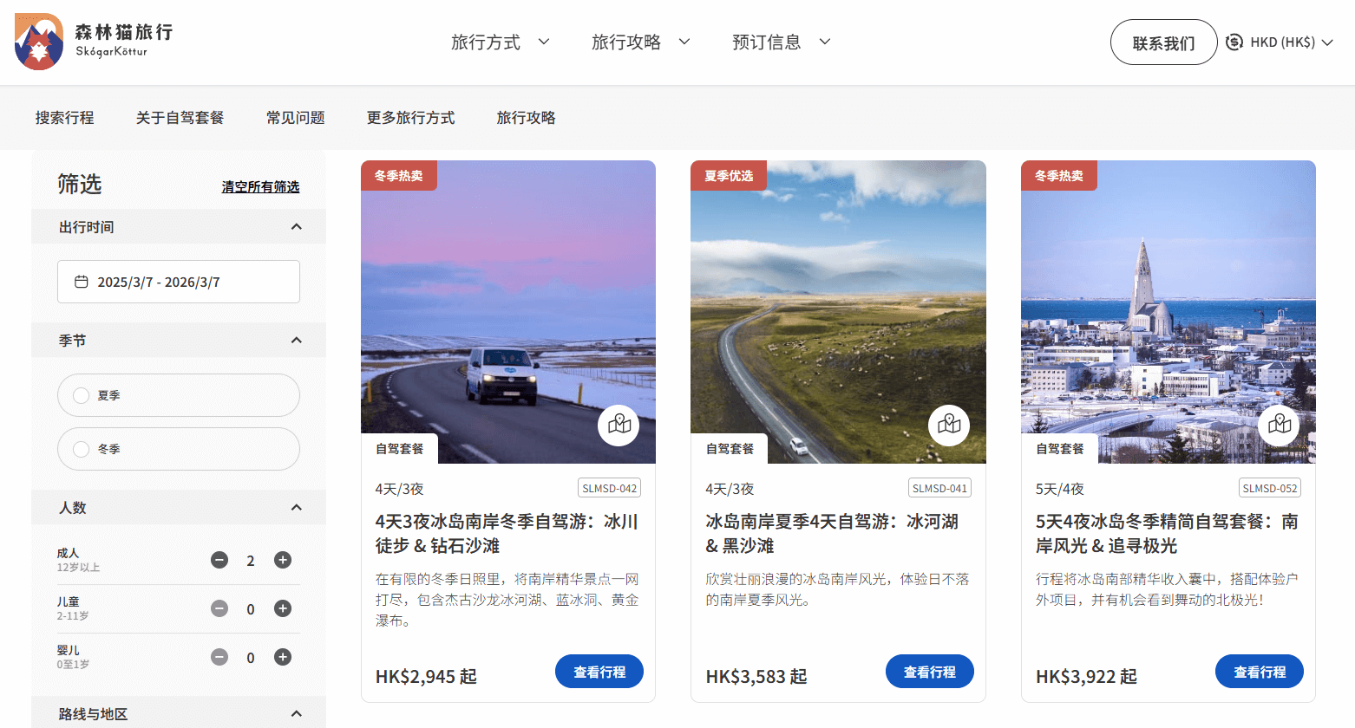This screenshot has height=728, width=1355.
Task: Open map on the 冰河湖 summer tour card
Action: pyautogui.click(x=949, y=425)
